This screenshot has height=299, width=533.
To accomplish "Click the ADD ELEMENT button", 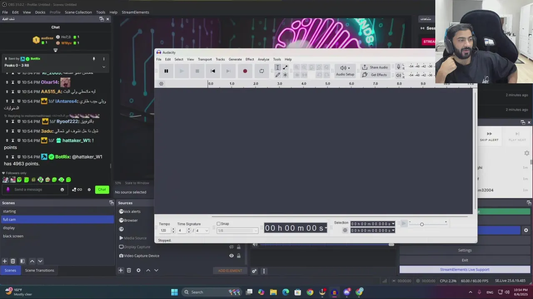I will (230, 271).
